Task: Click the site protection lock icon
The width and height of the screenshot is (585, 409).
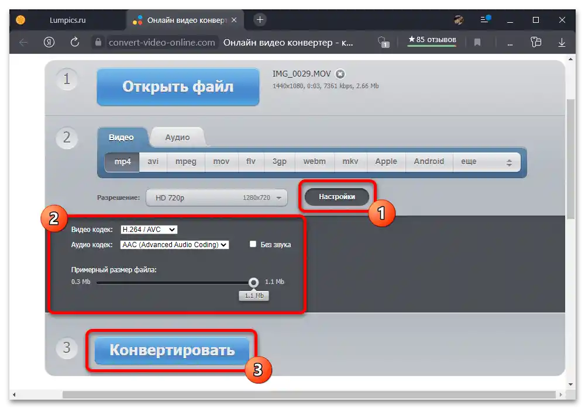Action: click(98, 42)
